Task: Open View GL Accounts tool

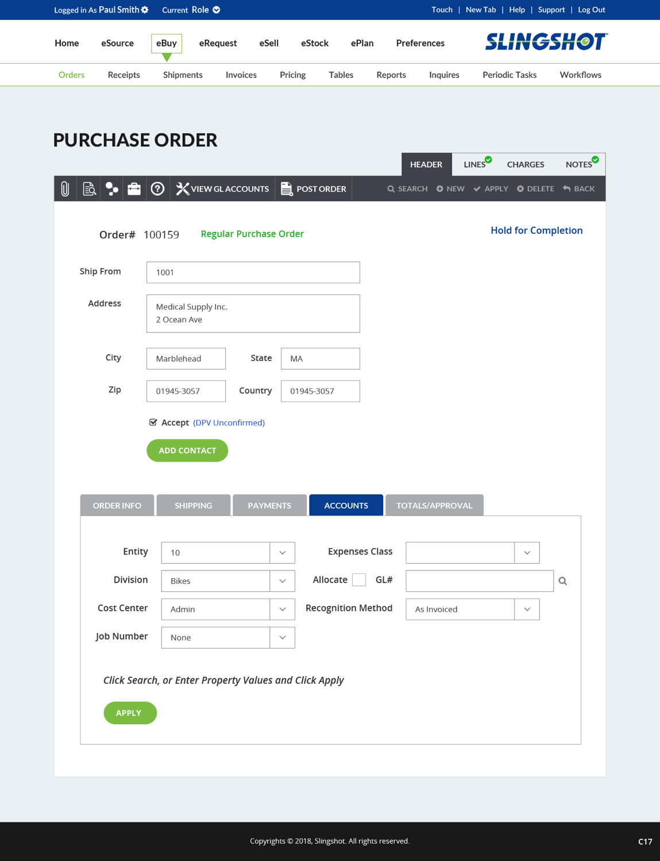Action: [x=223, y=189]
